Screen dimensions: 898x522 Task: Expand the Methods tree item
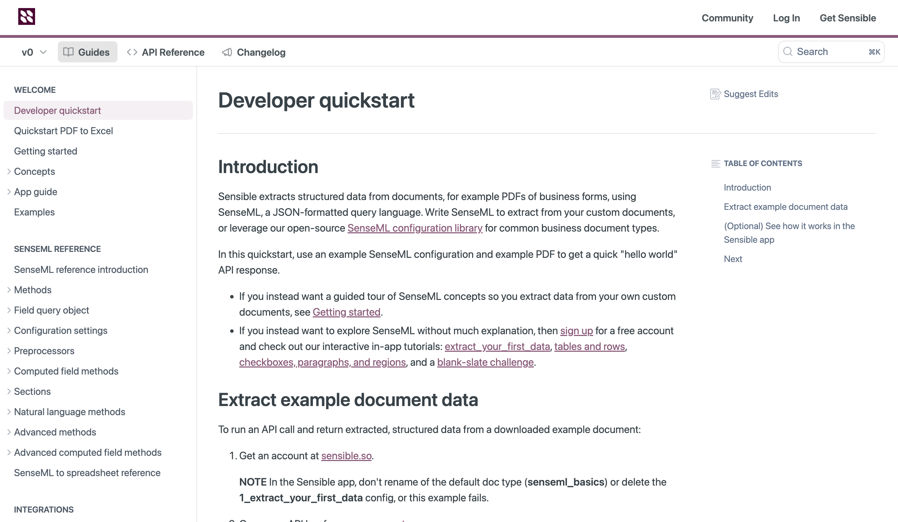9,290
